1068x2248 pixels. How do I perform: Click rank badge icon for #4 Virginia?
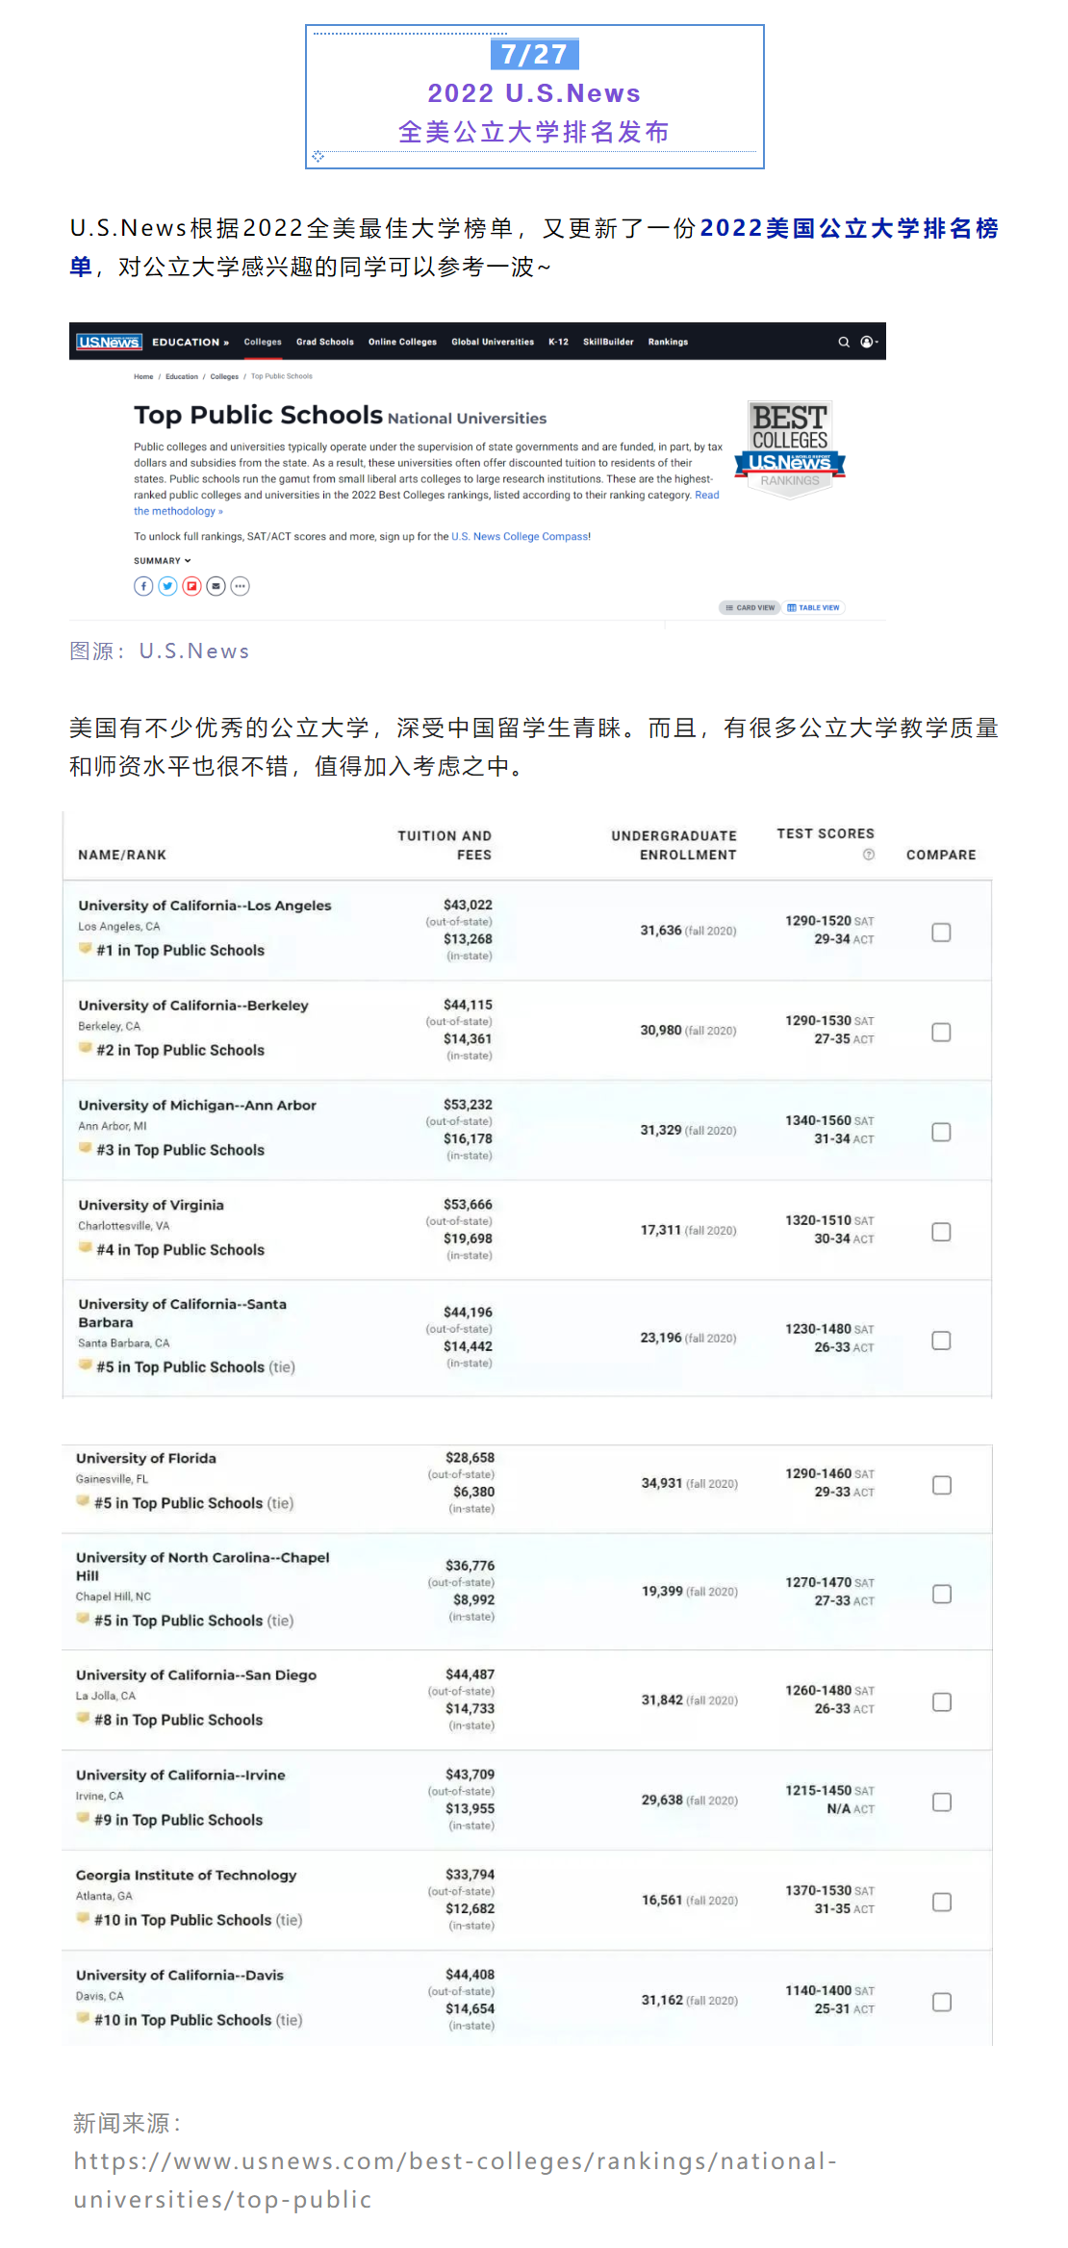tap(86, 1249)
